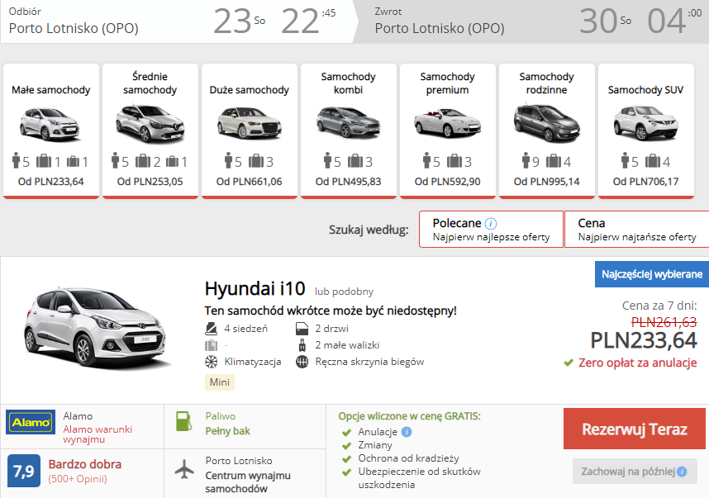Screen dimensions: 709x498
Task: Sort by Polecane best offers first
Action: pos(491,229)
